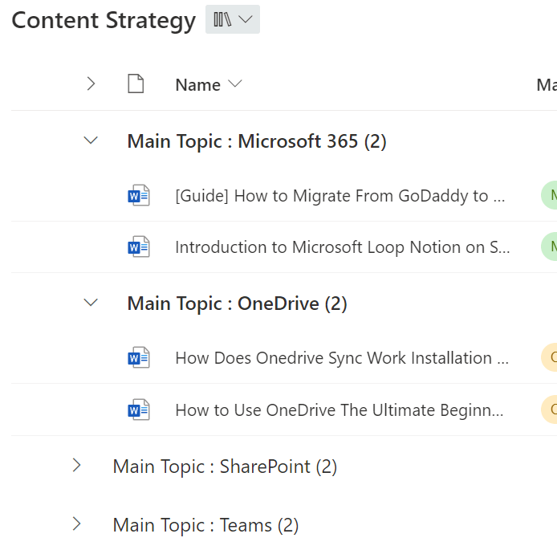The height and width of the screenshot is (550, 557).
Task: Click Word icon for Microsoft Loop document
Action: click(139, 247)
